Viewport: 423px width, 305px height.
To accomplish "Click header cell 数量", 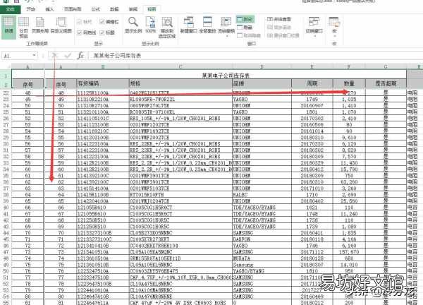I will pos(349,83).
